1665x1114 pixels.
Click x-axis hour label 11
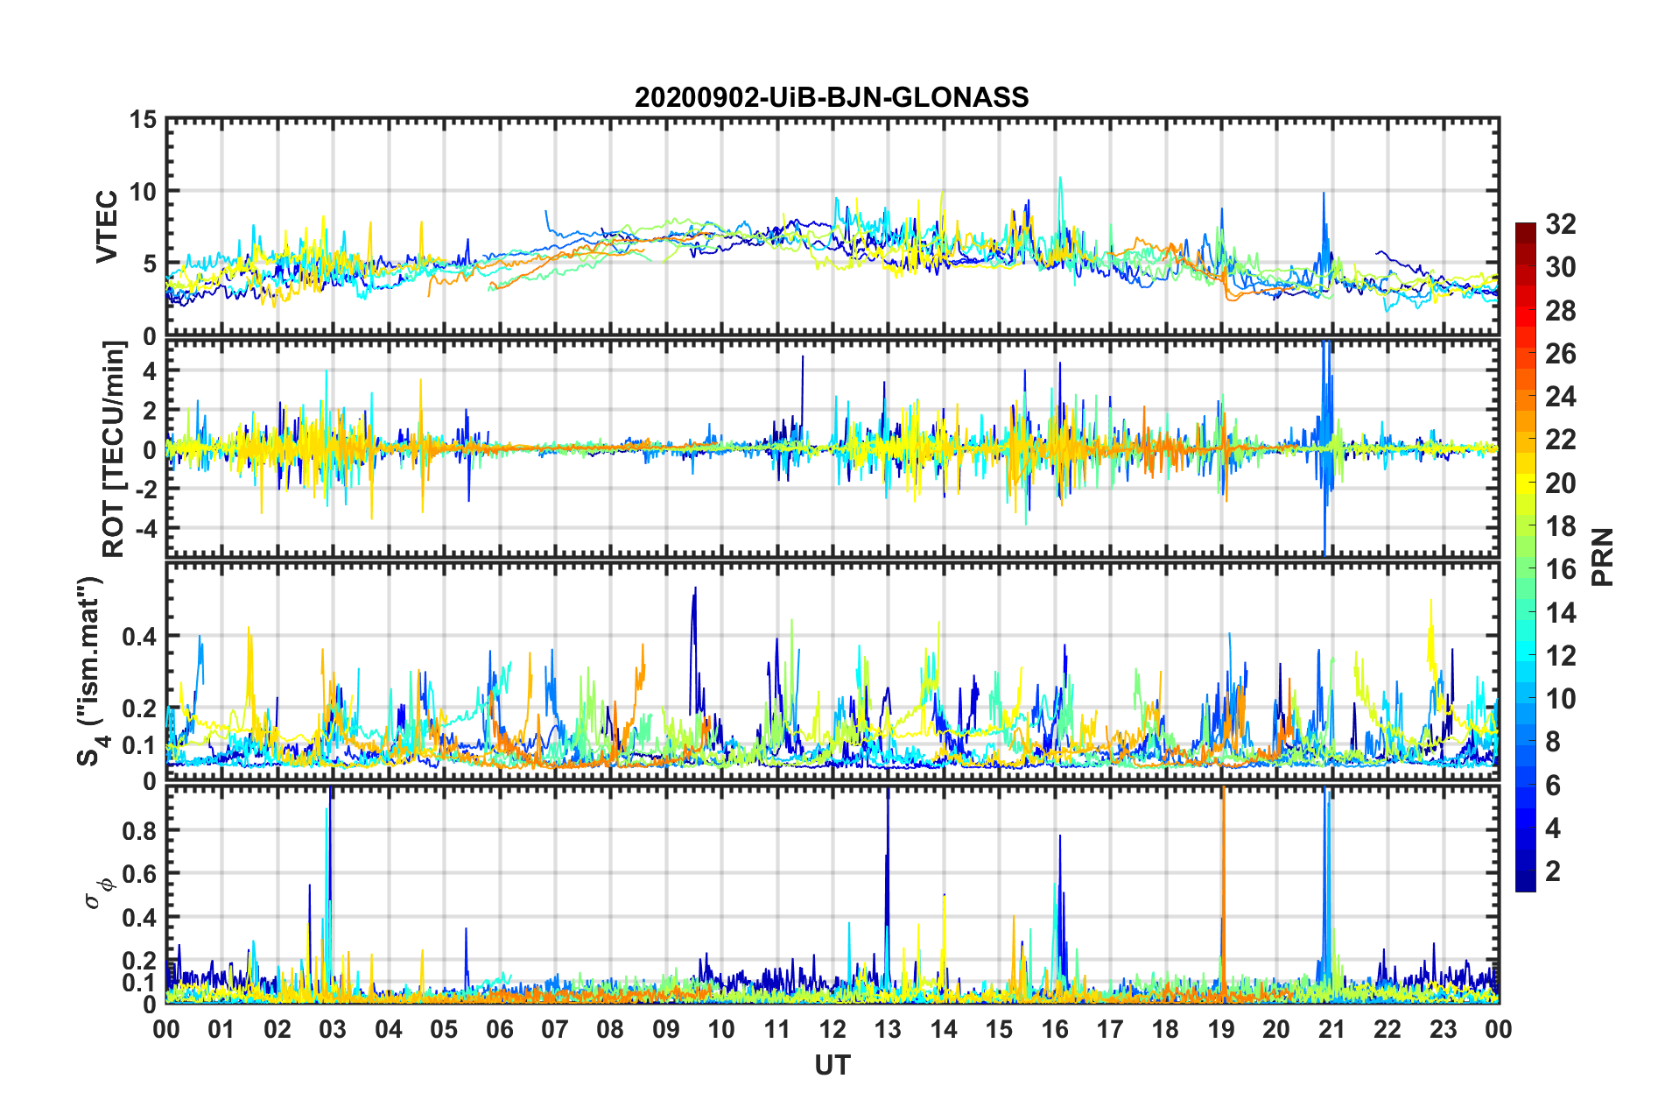pyautogui.click(x=776, y=1029)
